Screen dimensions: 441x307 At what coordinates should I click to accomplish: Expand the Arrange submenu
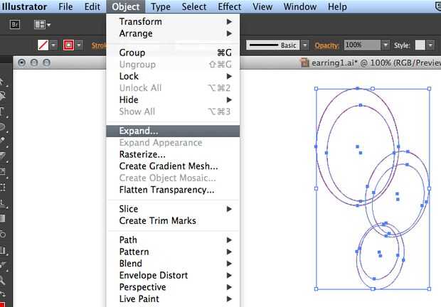(x=173, y=33)
